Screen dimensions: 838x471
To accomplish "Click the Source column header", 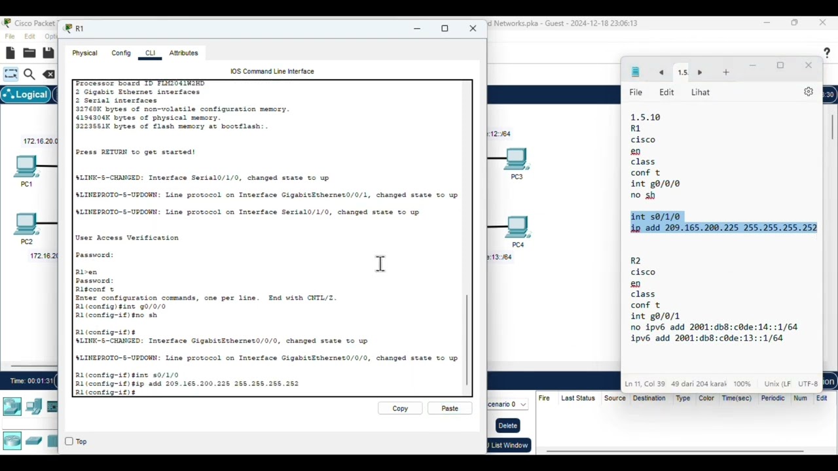I will (615, 398).
